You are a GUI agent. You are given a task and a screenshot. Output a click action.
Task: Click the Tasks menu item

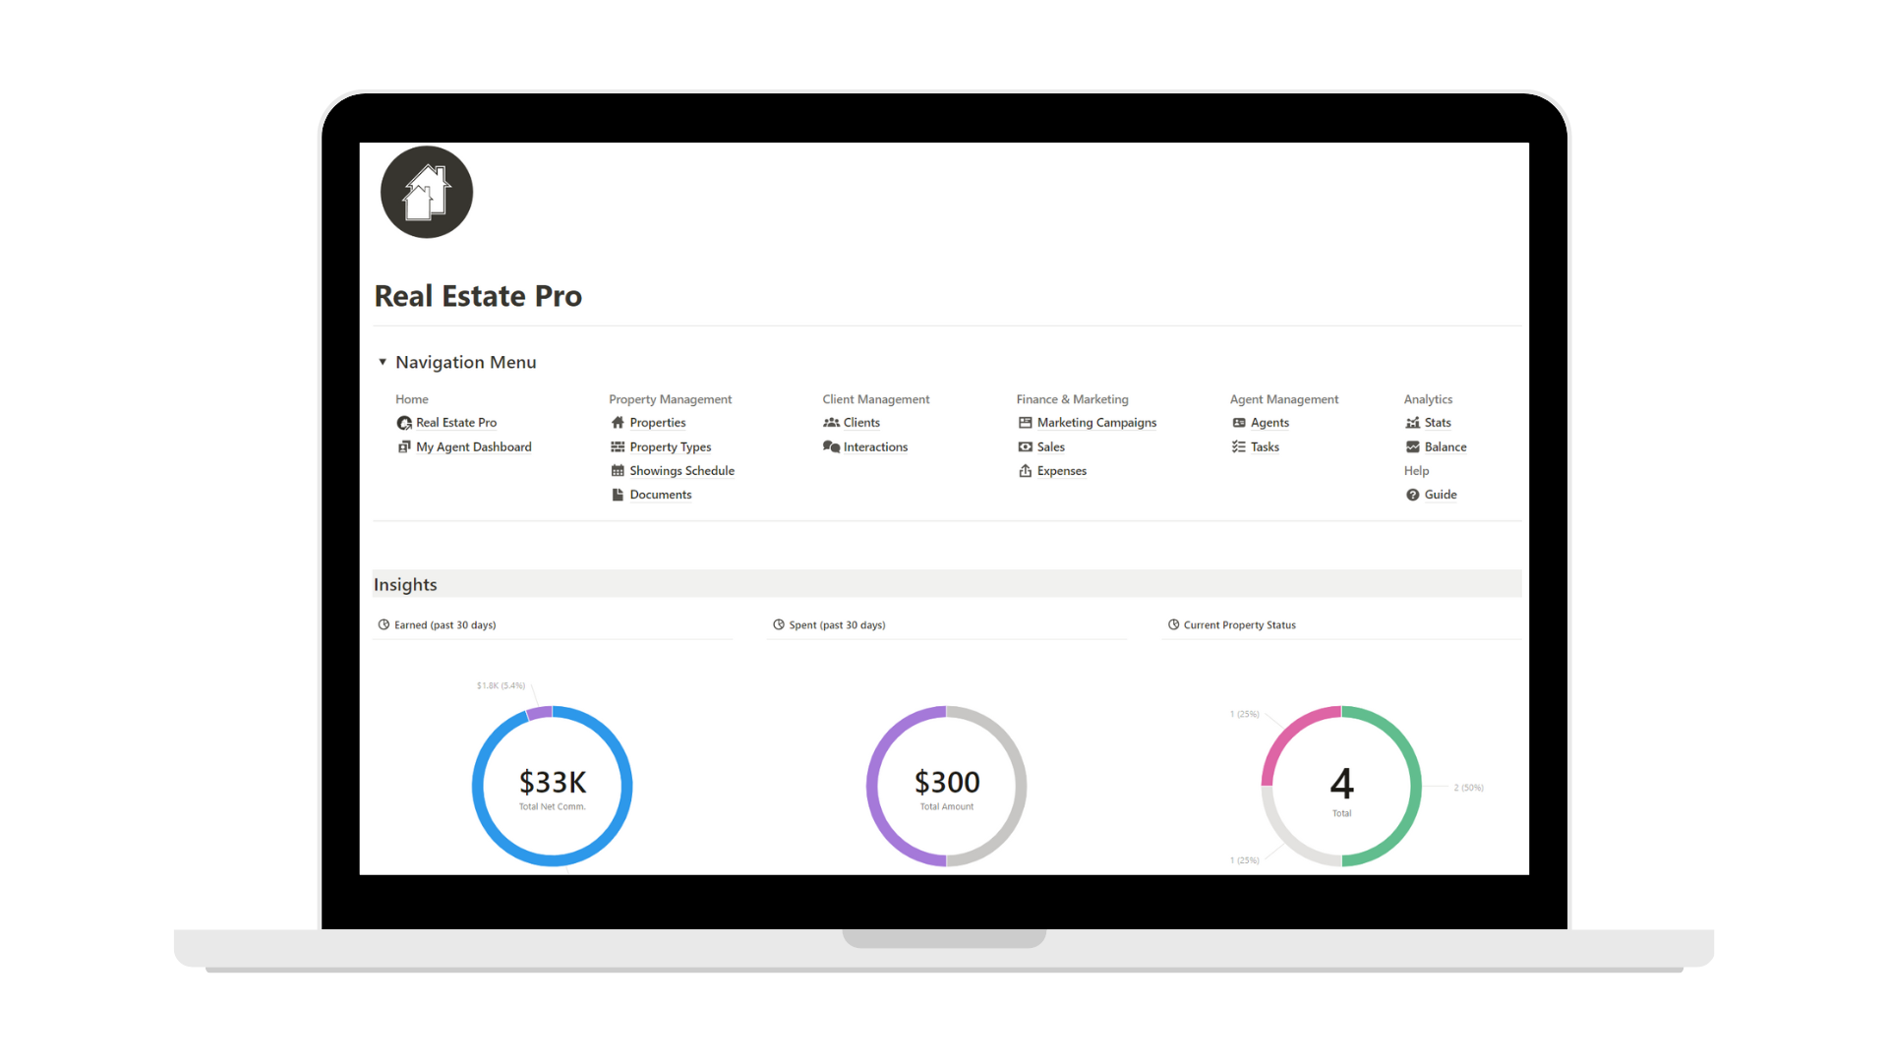point(1263,446)
